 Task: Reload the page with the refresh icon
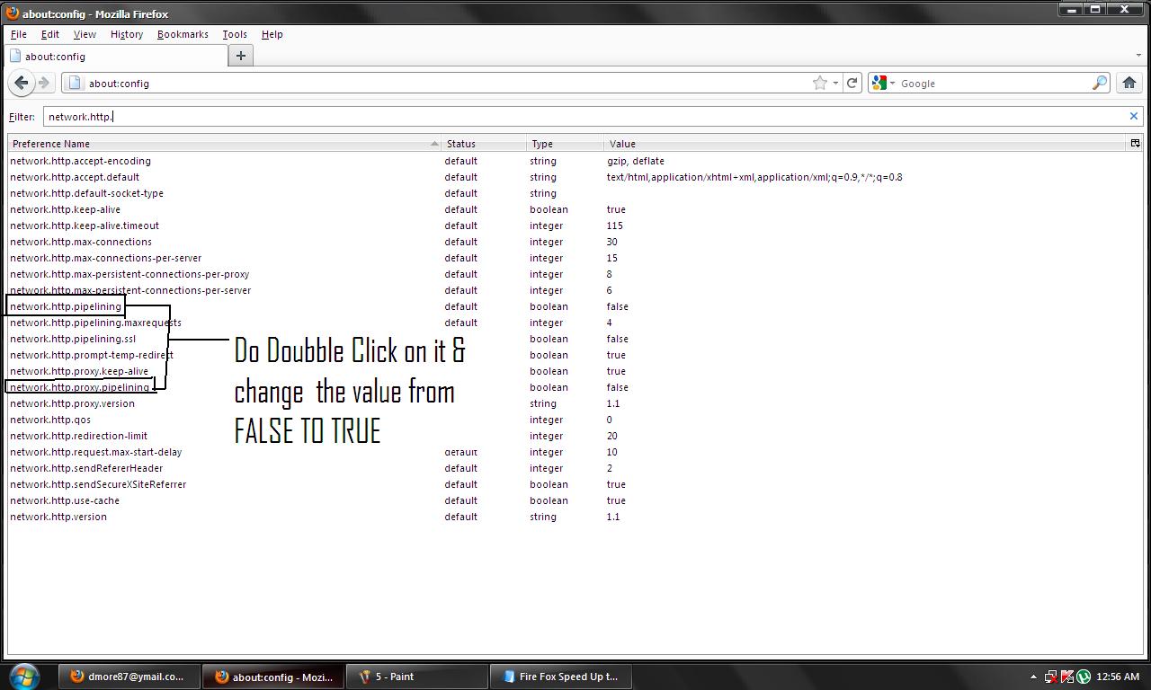852,83
